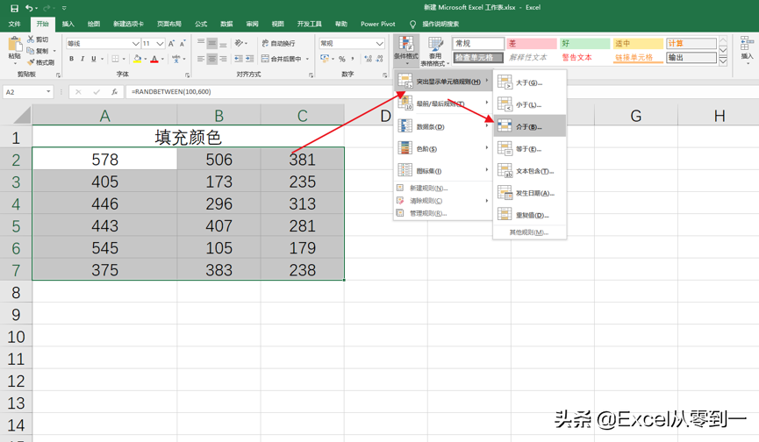Click Conditional Formatting (条件格式) button
Image resolution: width=759 pixels, height=442 pixels.
point(406,50)
